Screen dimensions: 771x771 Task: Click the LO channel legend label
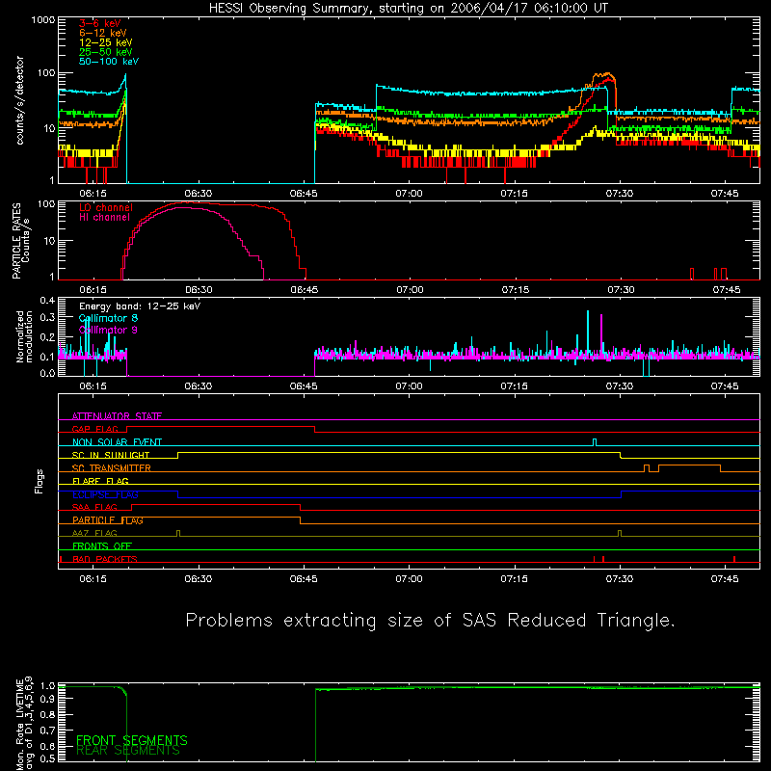[106, 207]
